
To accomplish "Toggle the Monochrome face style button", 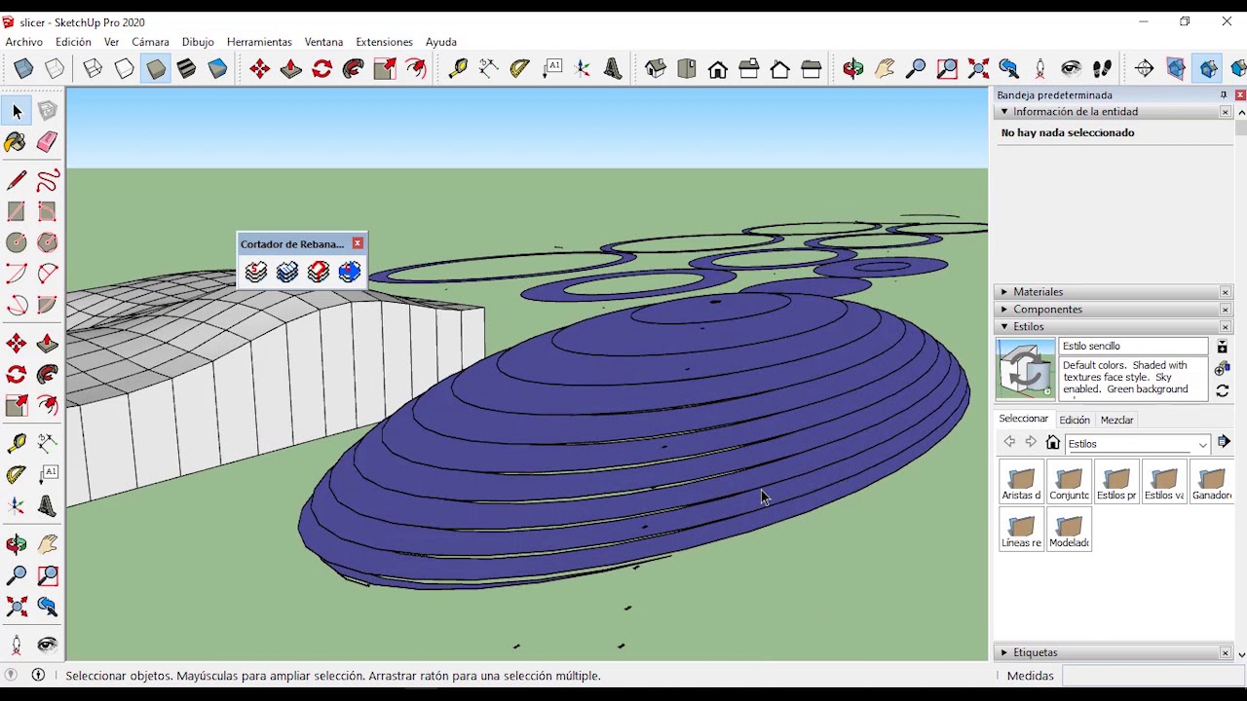I will pyautogui.click(x=218, y=69).
